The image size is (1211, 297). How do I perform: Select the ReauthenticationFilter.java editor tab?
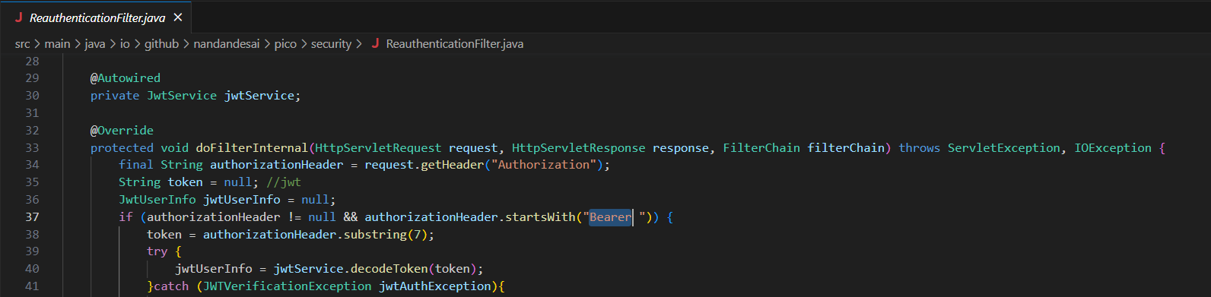(96, 17)
